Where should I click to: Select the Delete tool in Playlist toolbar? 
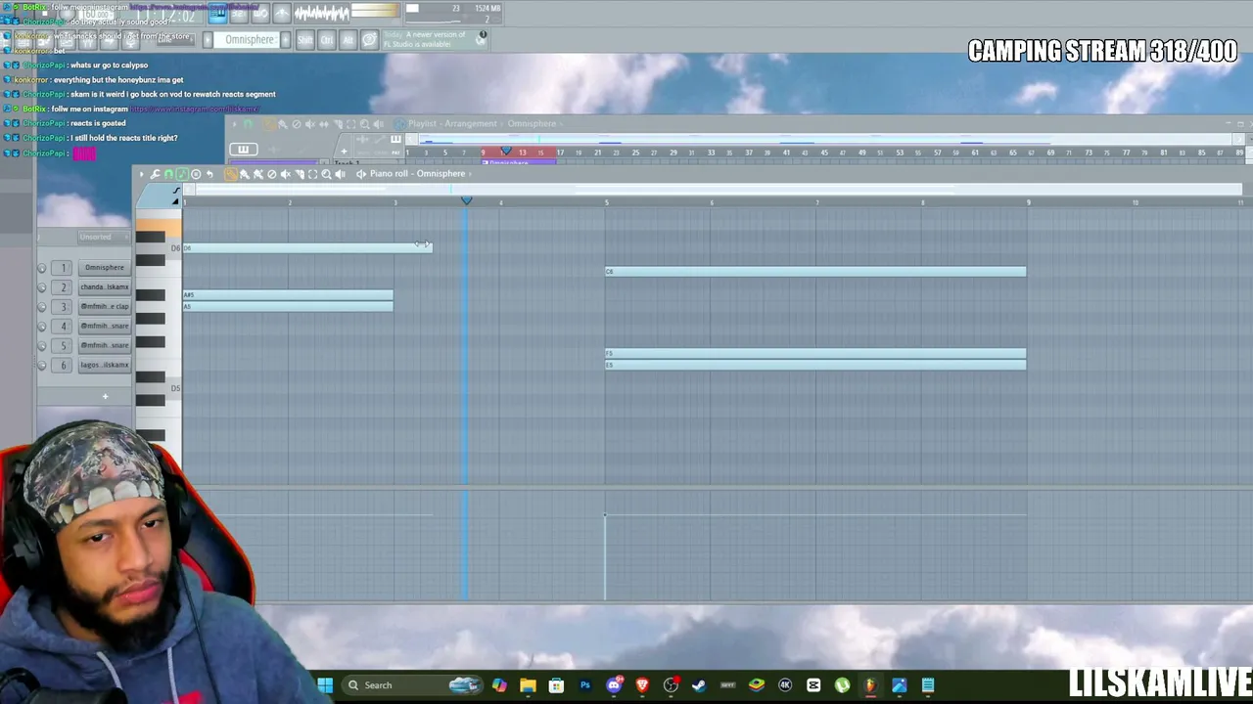click(x=297, y=124)
